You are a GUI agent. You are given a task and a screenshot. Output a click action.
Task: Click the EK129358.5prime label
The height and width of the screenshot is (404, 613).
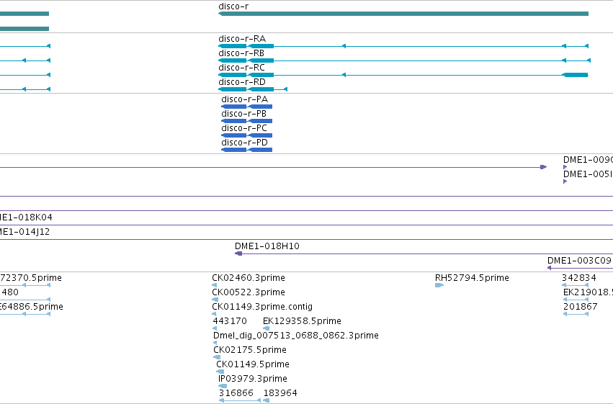click(x=302, y=321)
